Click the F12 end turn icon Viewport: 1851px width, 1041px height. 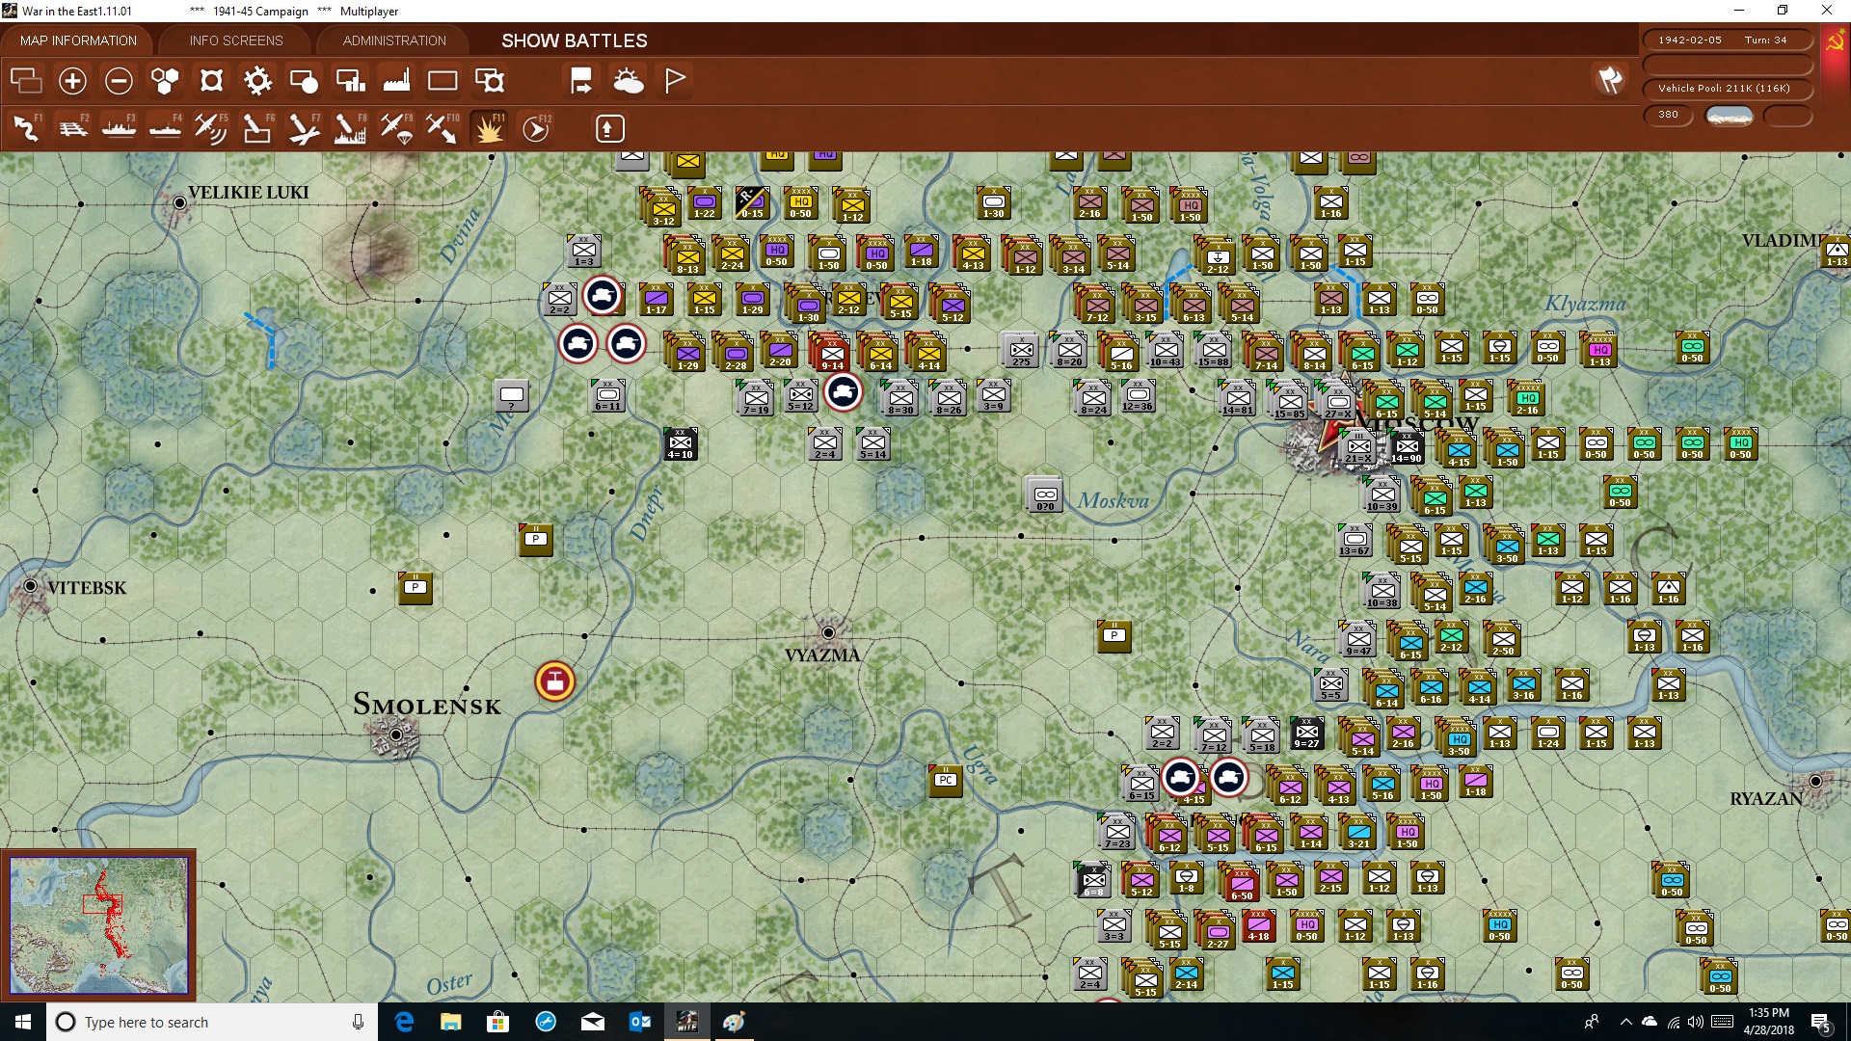click(536, 128)
